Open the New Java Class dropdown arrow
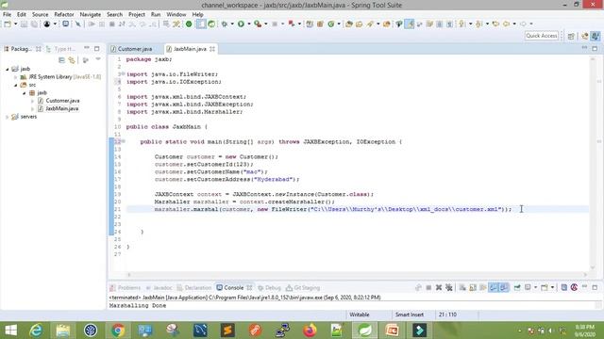 coord(339,24)
